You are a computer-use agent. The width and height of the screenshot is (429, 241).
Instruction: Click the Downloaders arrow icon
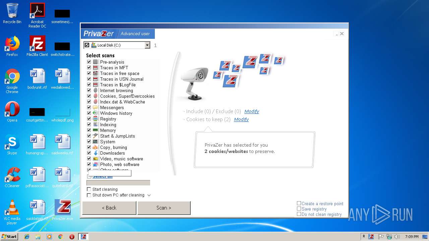click(96, 153)
